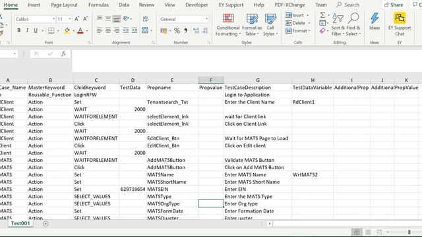Click the Insert Function fx icon
This screenshot has height=237, width=422.
click(63, 54)
